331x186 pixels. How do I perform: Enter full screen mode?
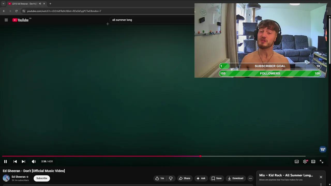[x=321, y=161]
